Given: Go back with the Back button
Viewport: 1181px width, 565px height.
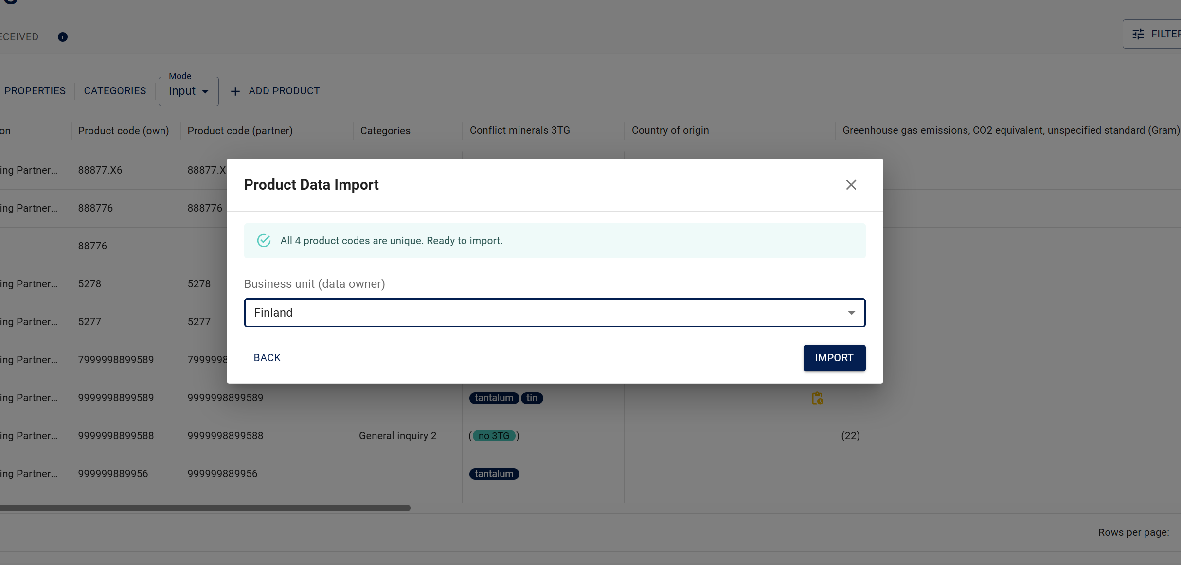Looking at the screenshot, I should tap(267, 358).
